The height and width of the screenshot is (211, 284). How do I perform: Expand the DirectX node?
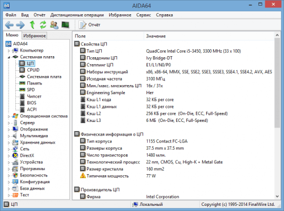click(x=9, y=156)
